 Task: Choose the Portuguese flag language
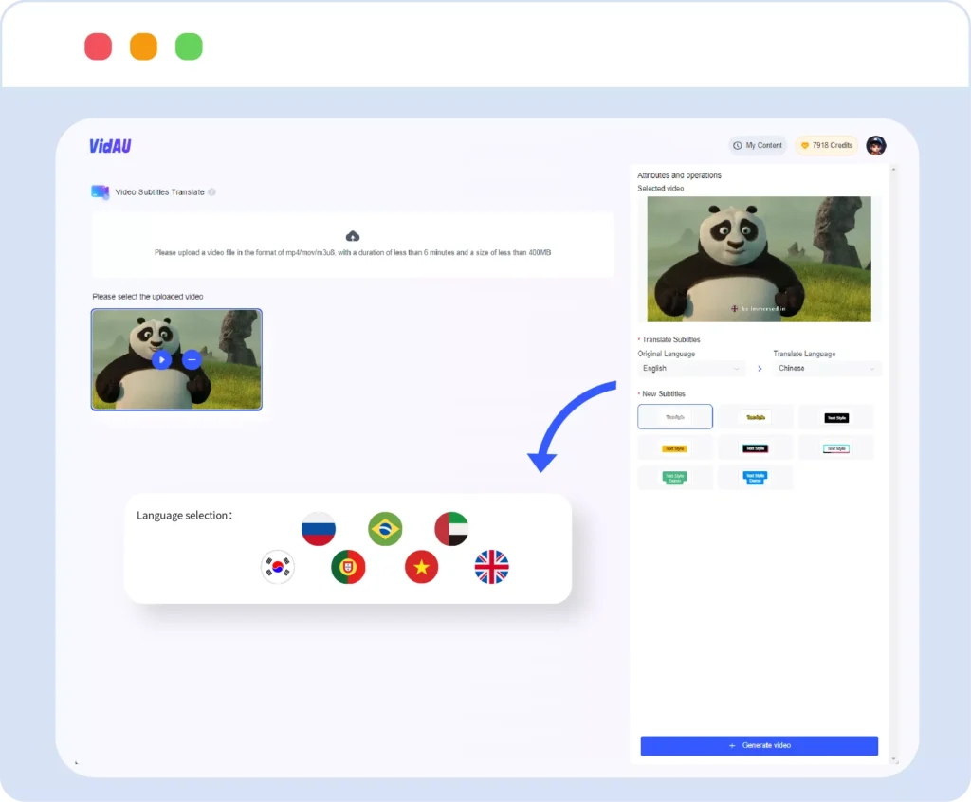[348, 567]
